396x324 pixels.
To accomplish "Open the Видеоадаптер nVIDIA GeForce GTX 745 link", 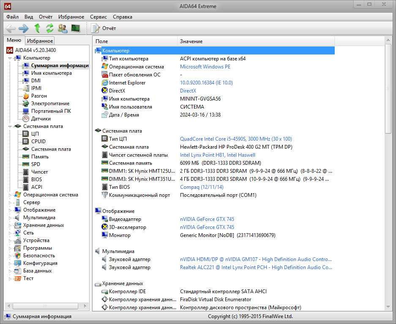I will (x=207, y=219).
